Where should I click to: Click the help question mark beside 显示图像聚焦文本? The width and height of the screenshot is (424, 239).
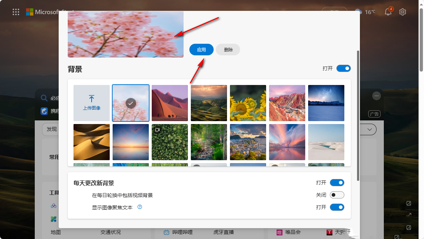(x=140, y=207)
